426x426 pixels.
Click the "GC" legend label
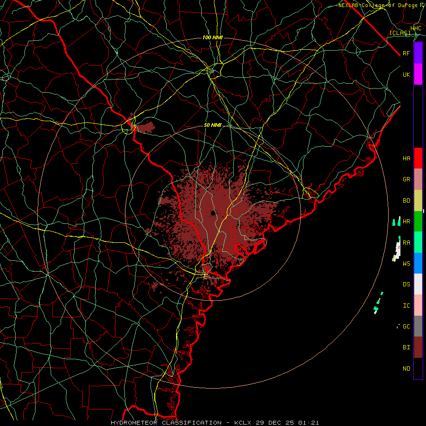(406, 326)
